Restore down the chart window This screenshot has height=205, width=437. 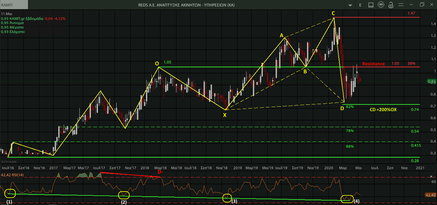coord(422,5)
